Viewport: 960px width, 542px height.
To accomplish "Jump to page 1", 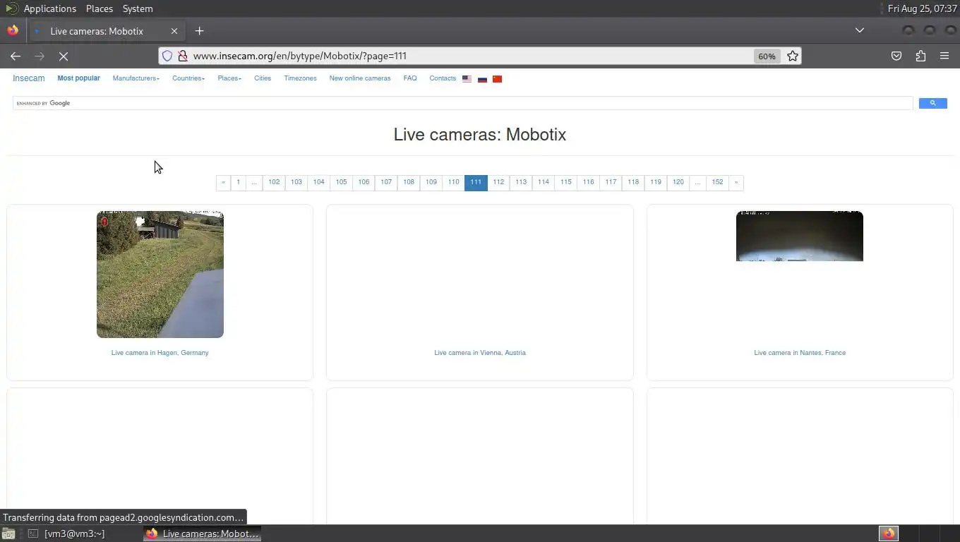I will (238, 182).
